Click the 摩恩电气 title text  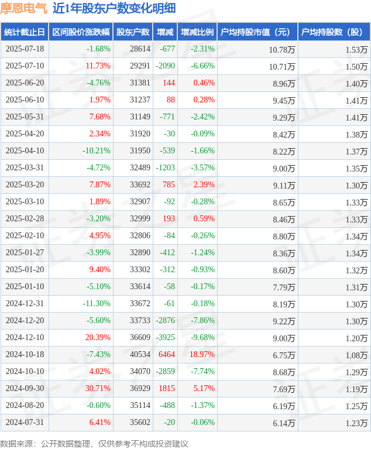point(23,8)
